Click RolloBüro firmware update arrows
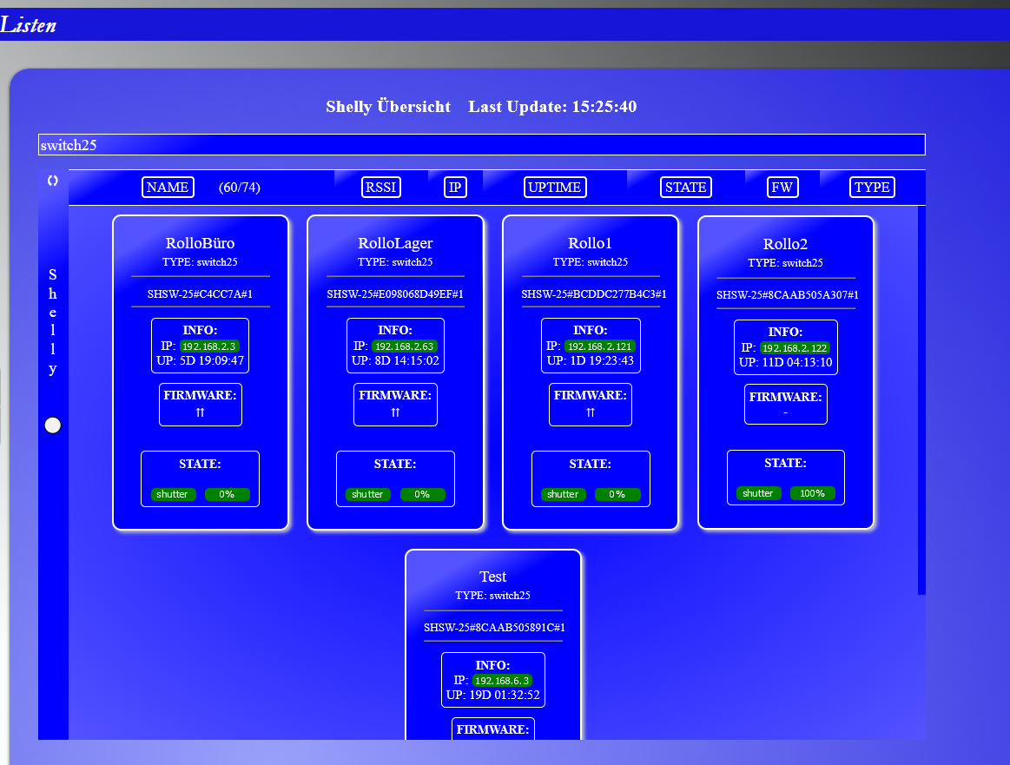The image size is (1010, 765). click(x=200, y=413)
